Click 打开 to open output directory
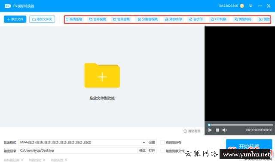Viewport: 275px width, 162px height. tap(152, 150)
